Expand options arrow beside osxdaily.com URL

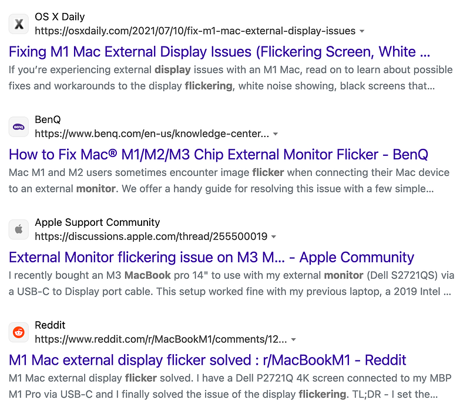coord(362,31)
